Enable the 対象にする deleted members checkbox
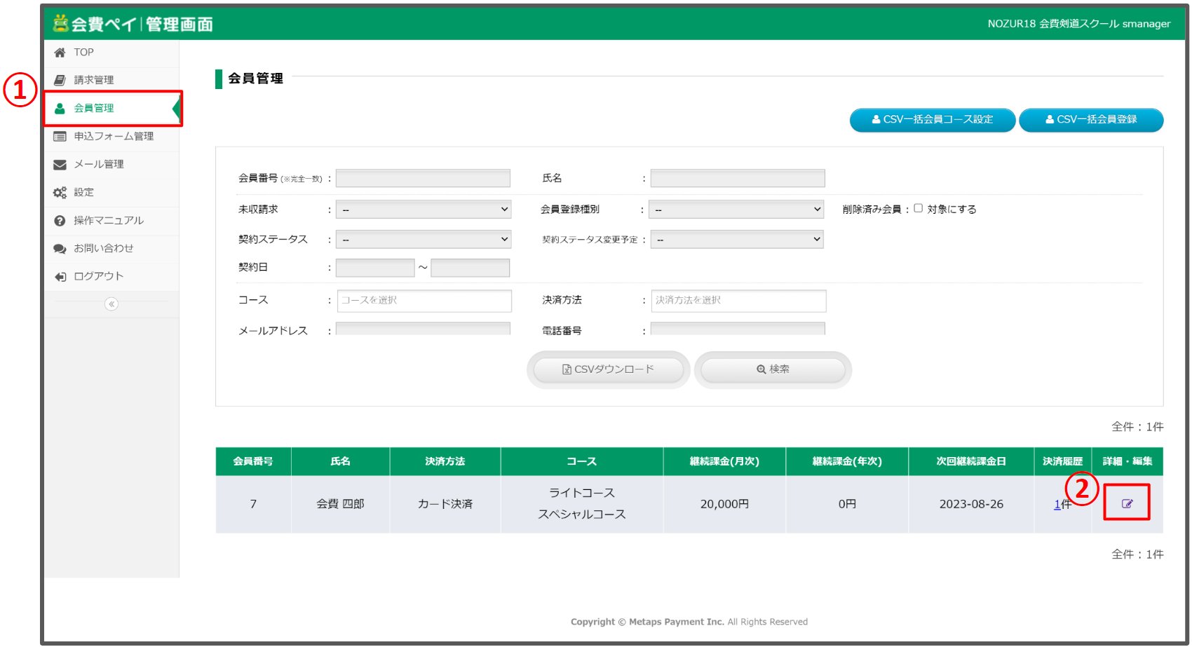Viewport: 1192px width, 647px height. click(919, 208)
